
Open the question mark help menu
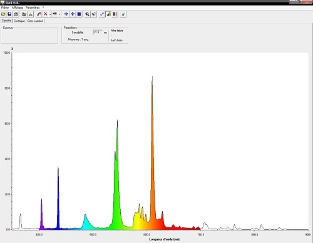tap(43, 8)
